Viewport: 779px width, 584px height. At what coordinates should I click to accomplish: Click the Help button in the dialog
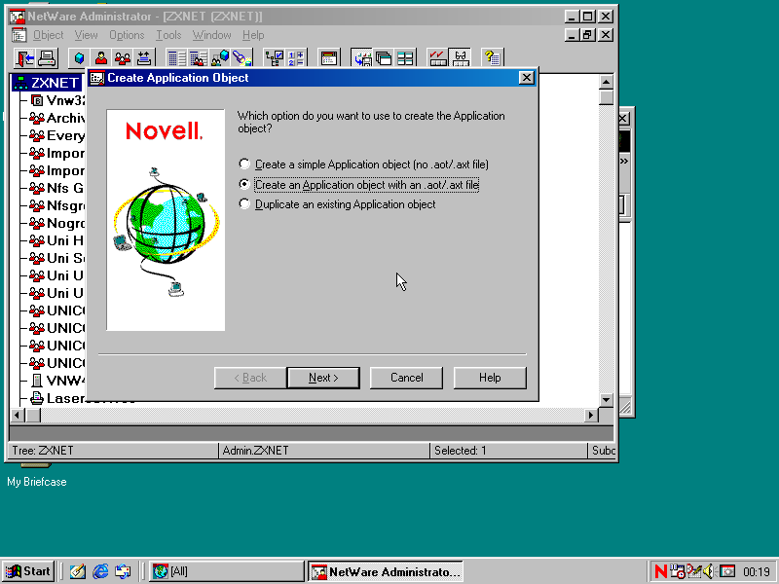(x=490, y=378)
